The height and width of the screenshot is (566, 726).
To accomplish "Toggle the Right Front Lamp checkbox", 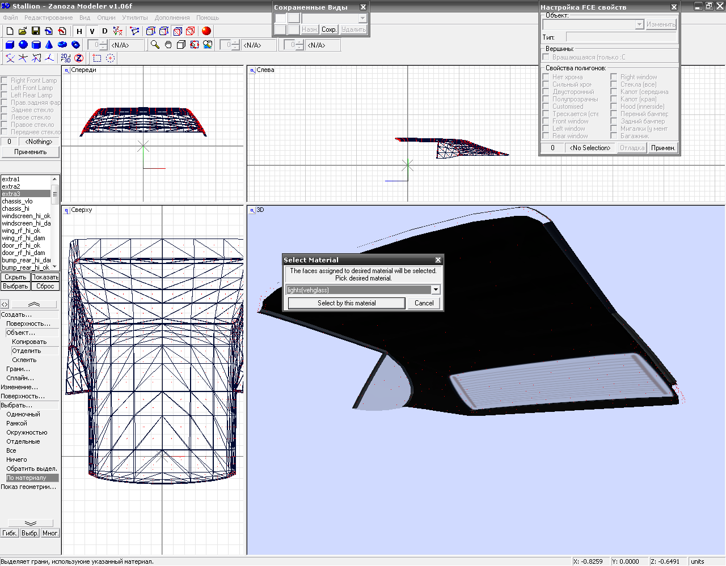I will click(x=5, y=80).
